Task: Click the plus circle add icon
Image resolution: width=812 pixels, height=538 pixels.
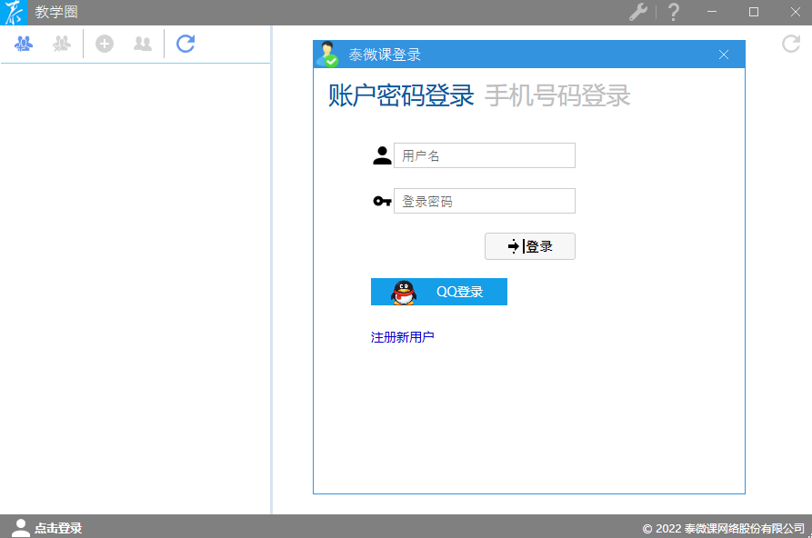Action: 105,44
